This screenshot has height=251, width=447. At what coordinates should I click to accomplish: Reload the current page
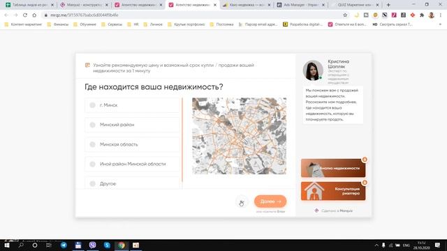click(25, 15)
